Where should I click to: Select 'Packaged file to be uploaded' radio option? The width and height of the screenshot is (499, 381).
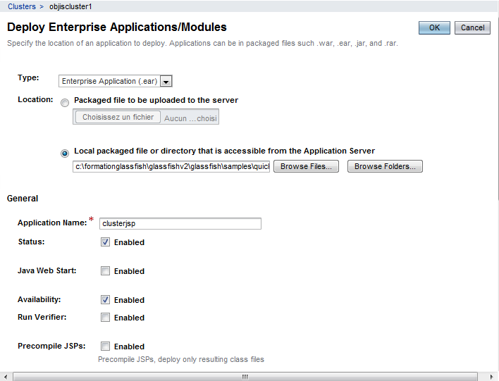(x=65, y=102)
